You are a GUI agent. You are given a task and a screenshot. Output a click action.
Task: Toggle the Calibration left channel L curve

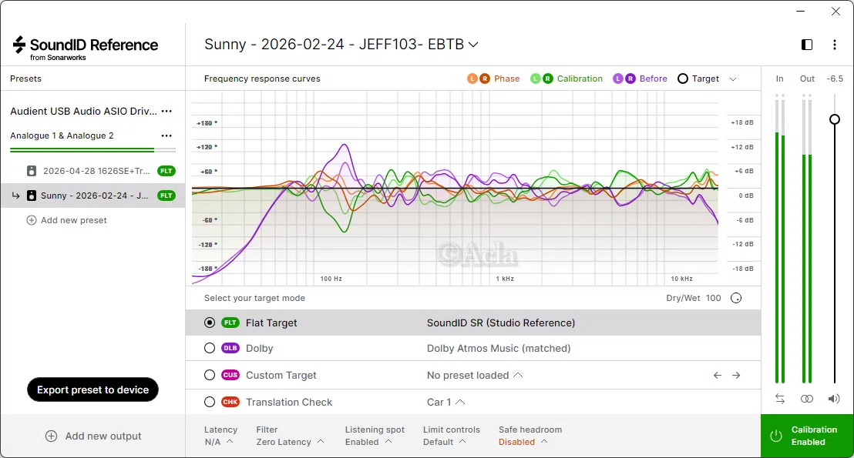(x=536, y=79)
